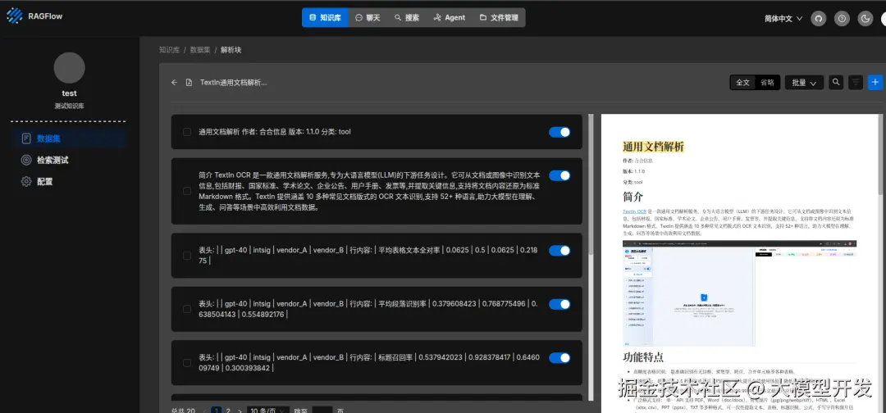
Task: Disable the 标题召回率 chunk switch
Action: pos(559,358)
